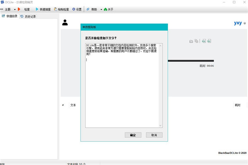
Task: Click the green home 关于 icon
Action: pyautogui.click(x=105, y=10)
